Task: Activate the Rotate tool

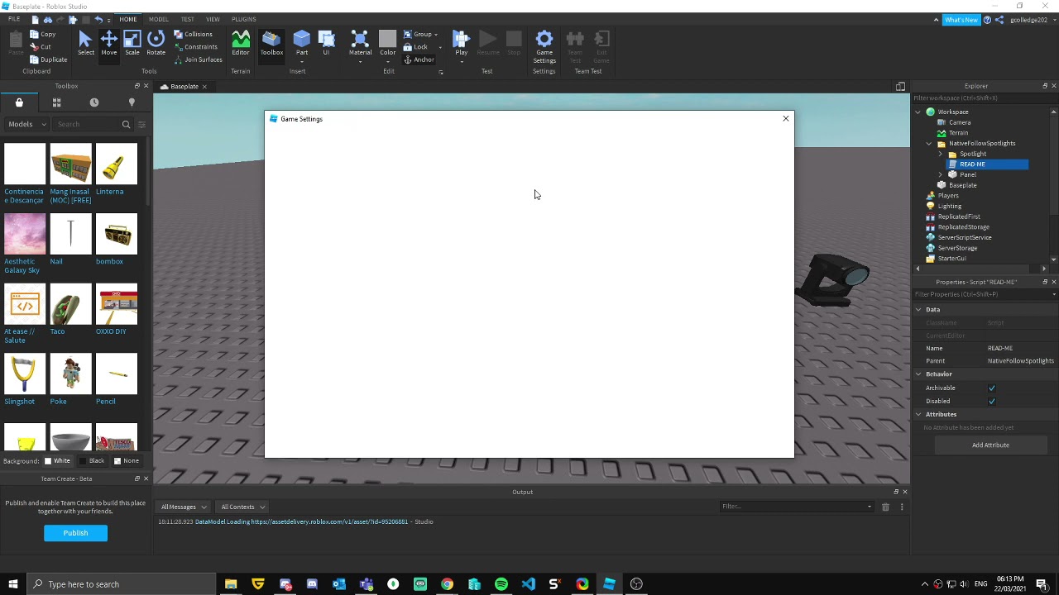Action: tap(156, 44)
